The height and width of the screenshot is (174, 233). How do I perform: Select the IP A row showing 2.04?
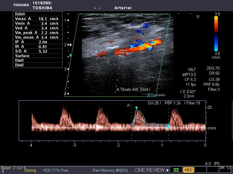coord(38,42)
